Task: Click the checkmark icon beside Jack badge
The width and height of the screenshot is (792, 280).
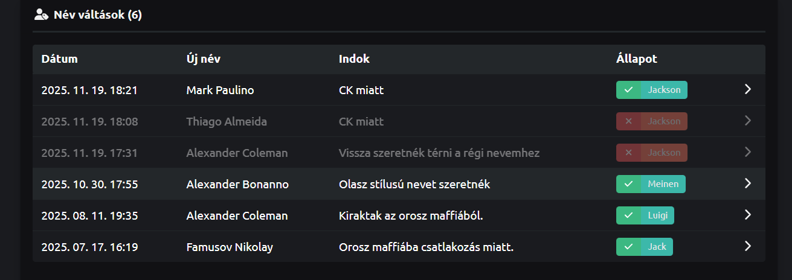Action: click(628, 247)
